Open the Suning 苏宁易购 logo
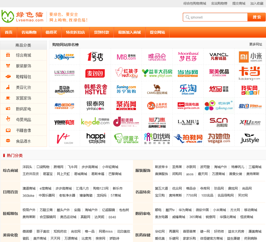 click(126, 89)
